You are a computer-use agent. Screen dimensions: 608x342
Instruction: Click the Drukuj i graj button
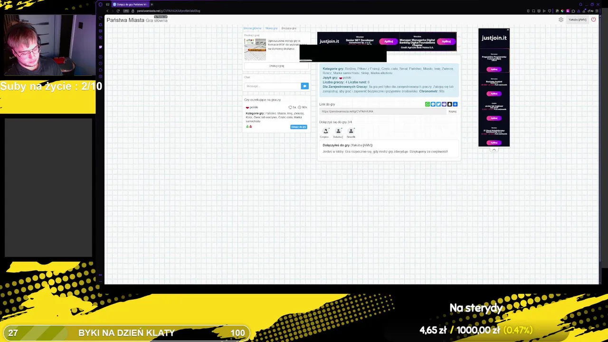coord(276,66)
